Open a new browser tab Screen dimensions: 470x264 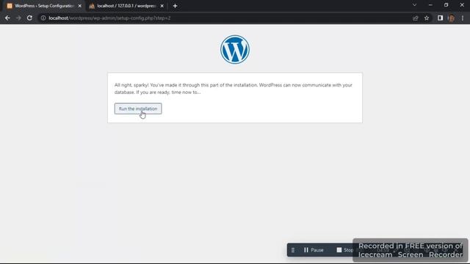point(175,6)
